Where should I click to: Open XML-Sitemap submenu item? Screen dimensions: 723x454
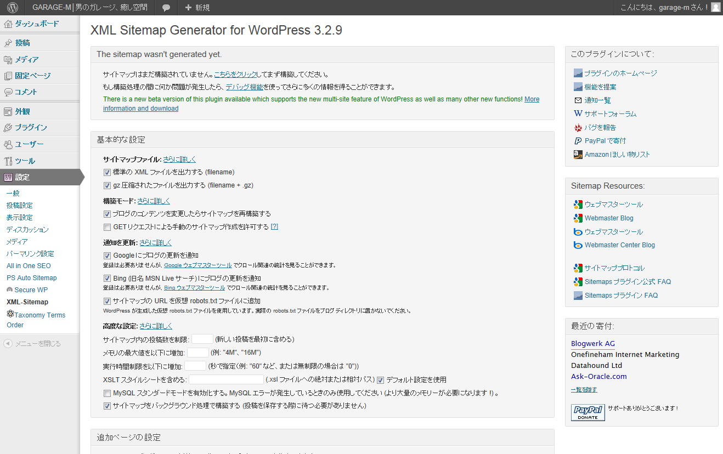pos(27,302)
